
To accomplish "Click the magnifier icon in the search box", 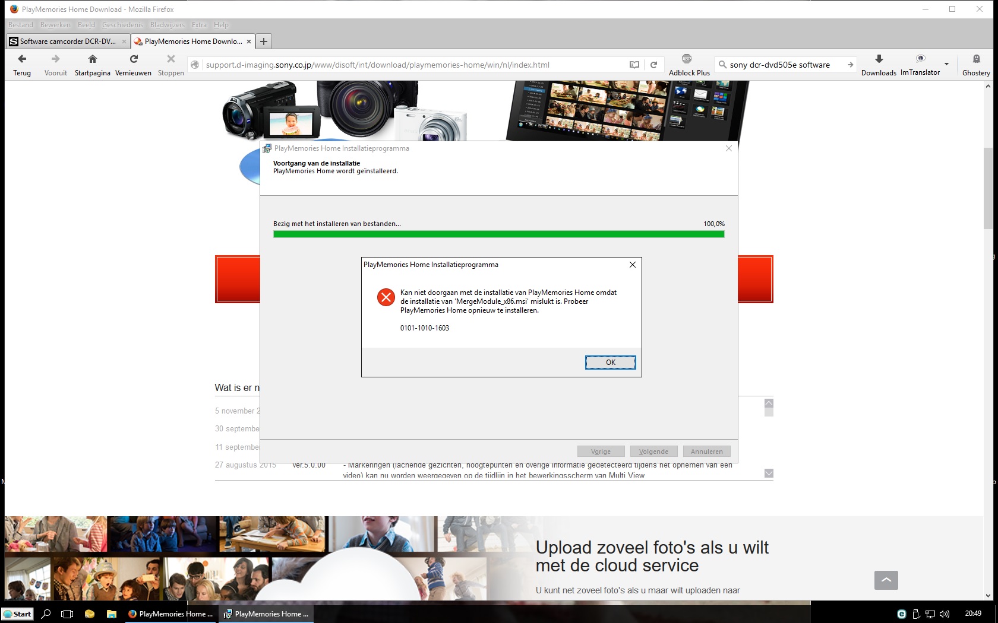I will [x=722, y=65].
